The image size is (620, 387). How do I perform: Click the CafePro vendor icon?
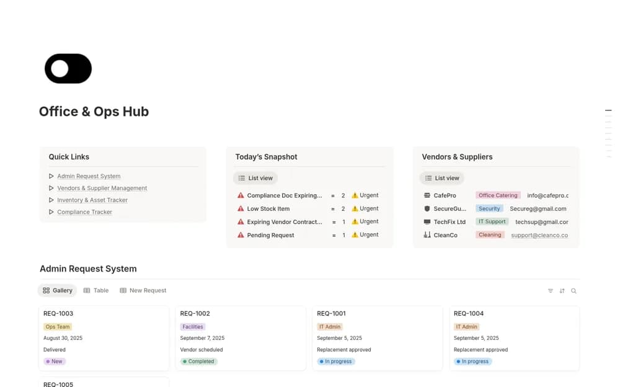click(427, 195)
